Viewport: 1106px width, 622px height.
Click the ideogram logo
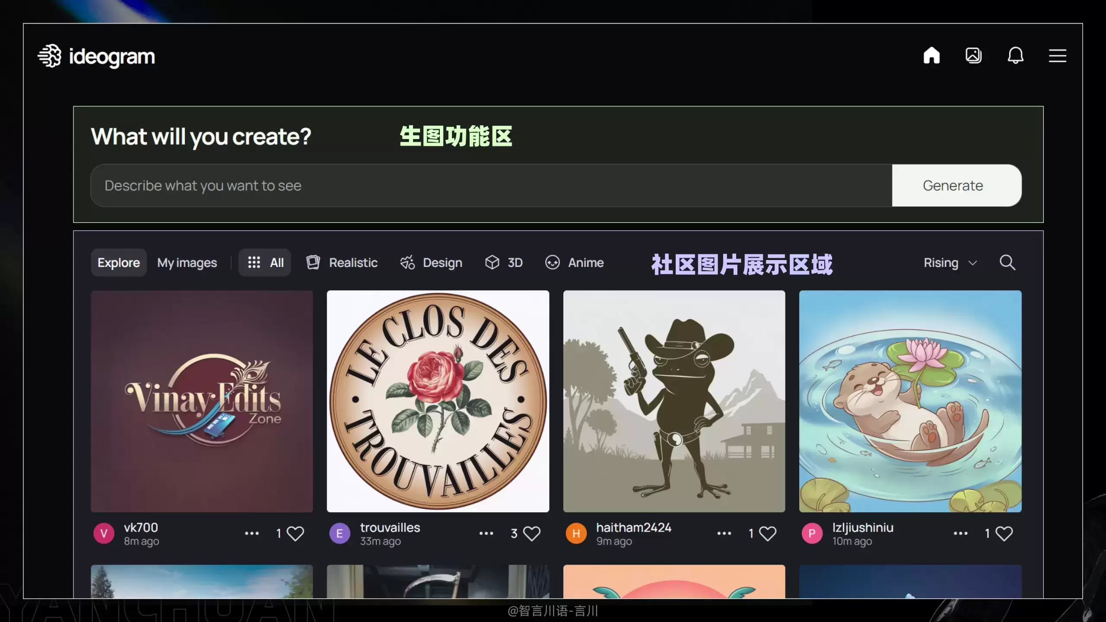pyautogui.click(x=96, y=56)
